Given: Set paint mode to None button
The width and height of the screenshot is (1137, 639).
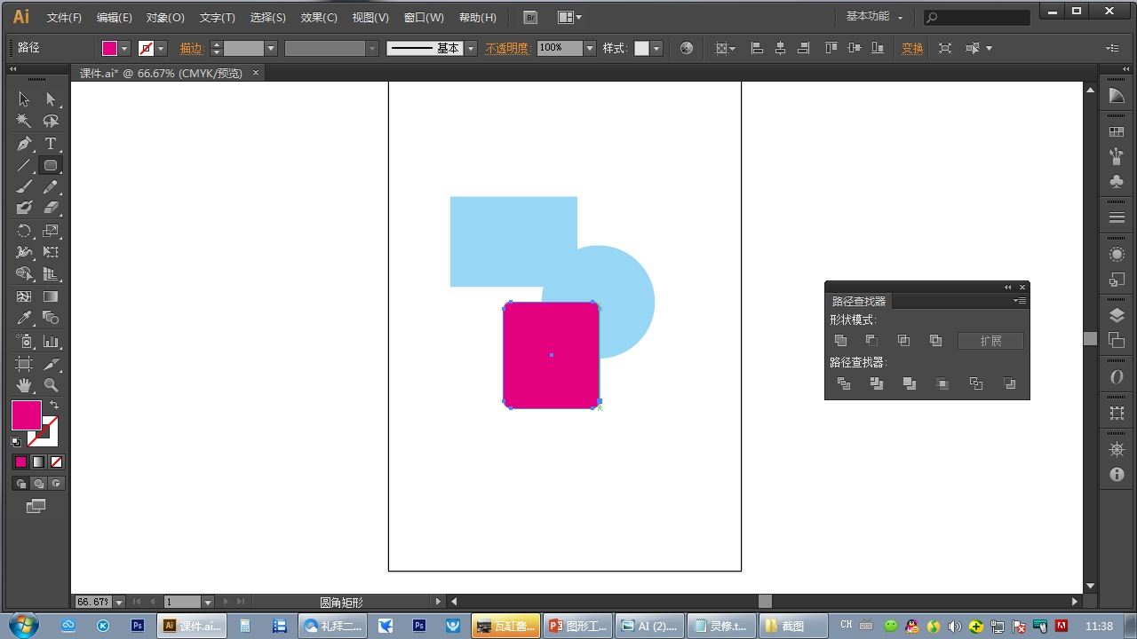Looking at the screenshot, I should [x=56, y=462].
